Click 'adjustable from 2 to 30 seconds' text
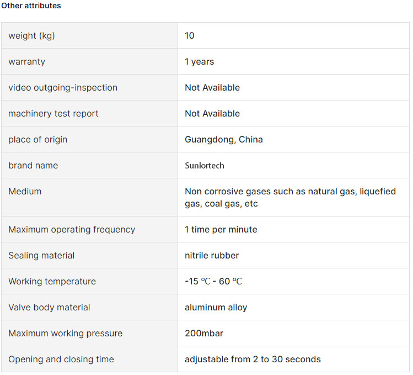Image resolution: width=413 pixels, height=375 pixels. [x=253, y=359]
